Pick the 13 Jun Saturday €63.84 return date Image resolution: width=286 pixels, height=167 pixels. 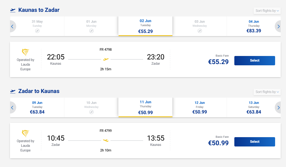click(254, 108)
